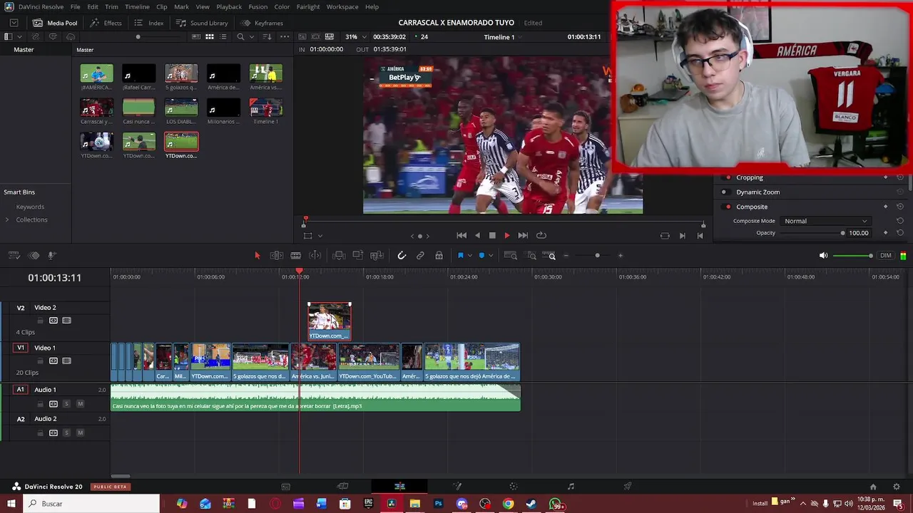Toggle Snapping magnet on timeline
Viewport: 913px width, 513px height.
point(402,256)
